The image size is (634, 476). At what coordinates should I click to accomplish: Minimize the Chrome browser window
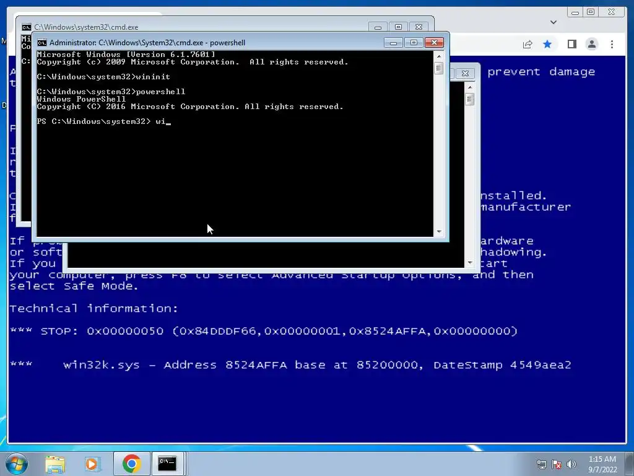click(575, 12)
